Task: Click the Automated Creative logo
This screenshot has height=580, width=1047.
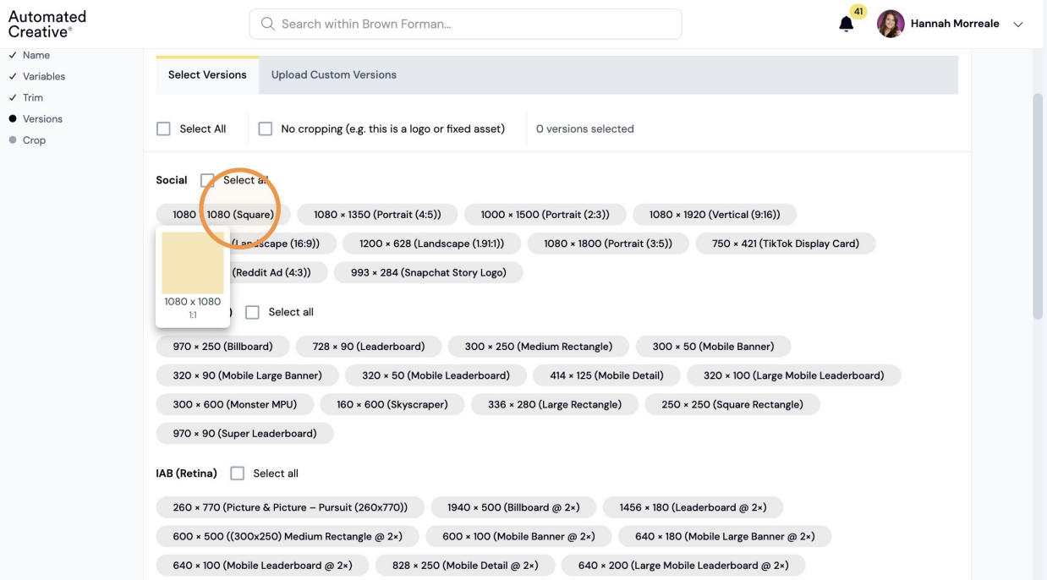Action: pyautogui.click(x=47, y=24)
